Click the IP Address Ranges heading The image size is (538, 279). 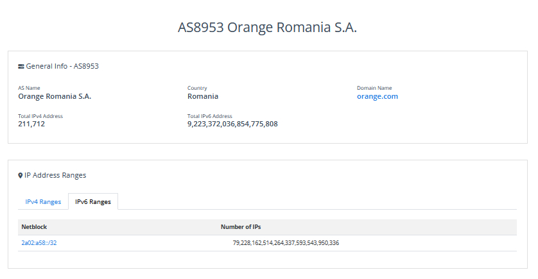pyautogui.click(x=55, y=175)
